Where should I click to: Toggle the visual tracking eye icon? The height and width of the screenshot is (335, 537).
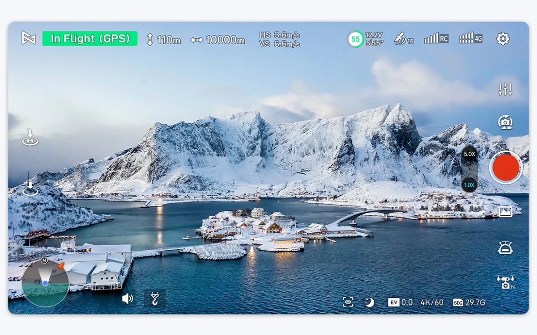click(348, 302)
